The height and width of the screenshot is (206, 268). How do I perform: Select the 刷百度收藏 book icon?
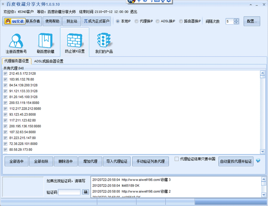tap(45, 40)
